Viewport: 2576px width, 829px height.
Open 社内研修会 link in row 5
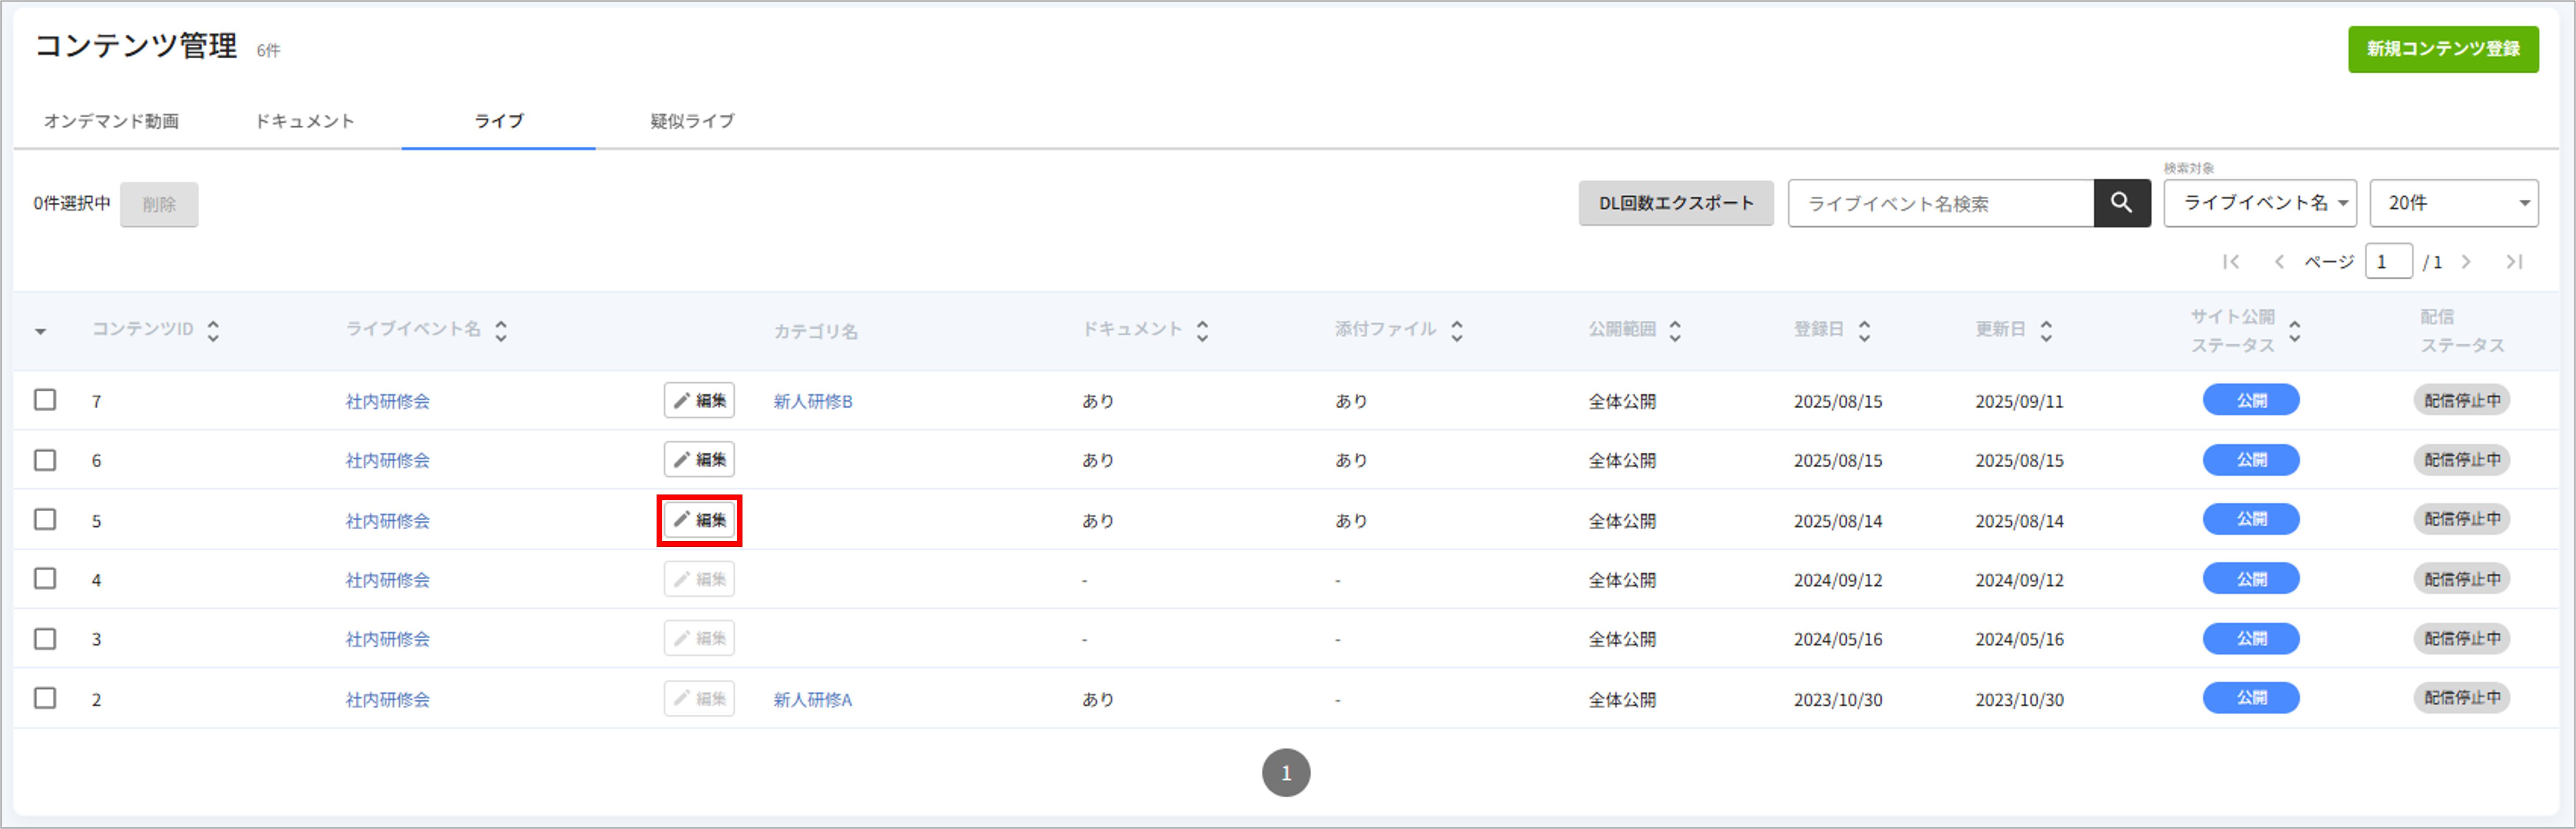388,520
